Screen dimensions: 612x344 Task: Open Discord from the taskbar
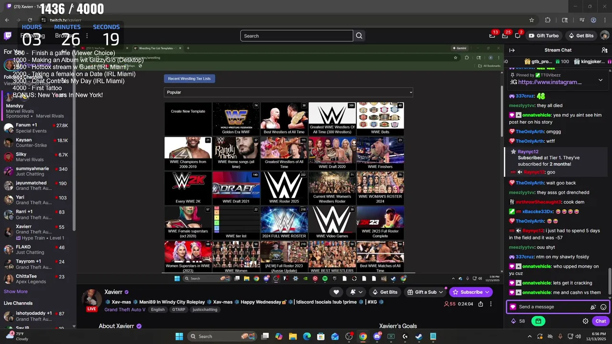377,336
